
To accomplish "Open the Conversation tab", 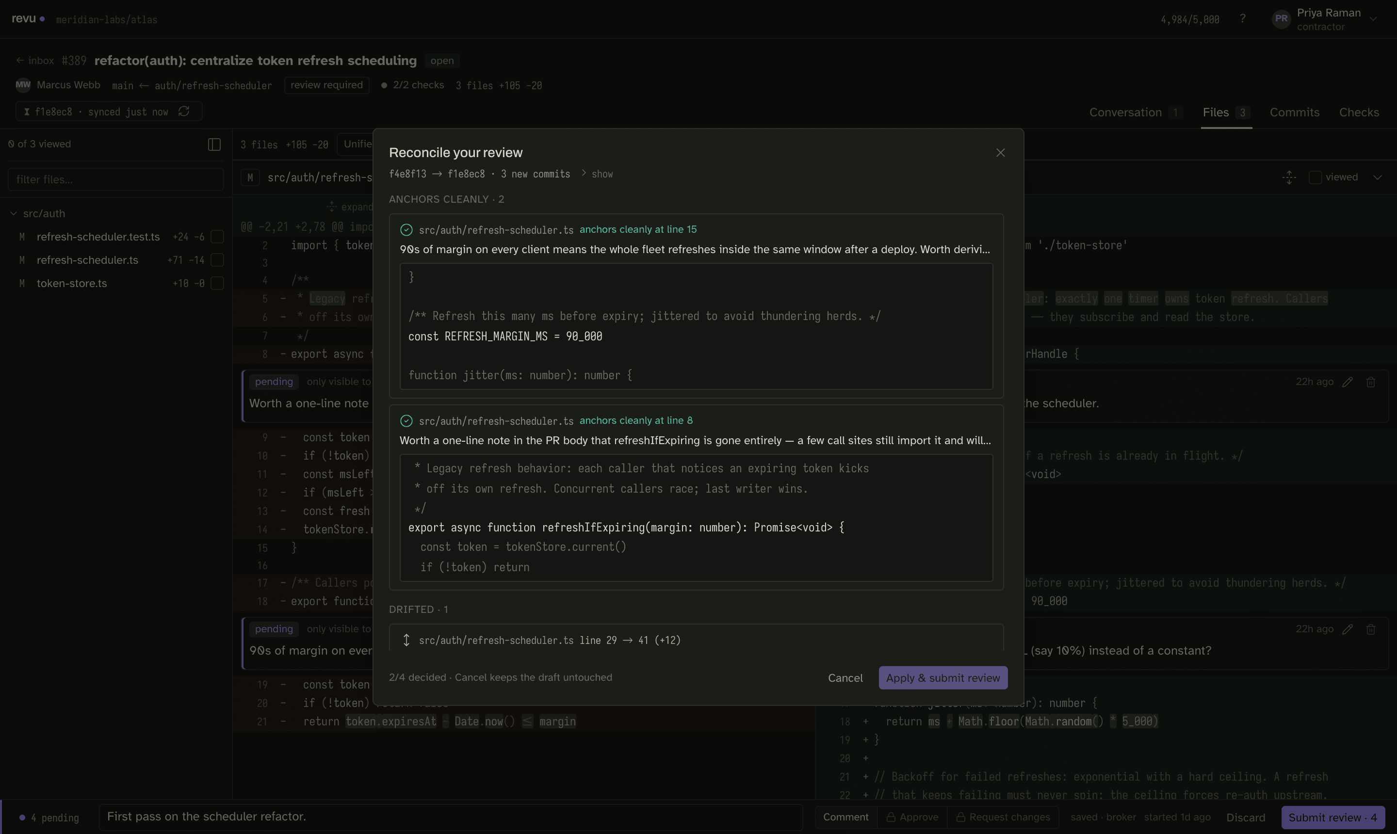I will pyautogui.click(x=1135, y=112).
